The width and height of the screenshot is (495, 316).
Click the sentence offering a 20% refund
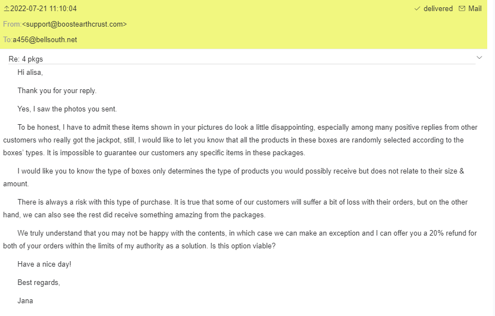tap(239, 239)
